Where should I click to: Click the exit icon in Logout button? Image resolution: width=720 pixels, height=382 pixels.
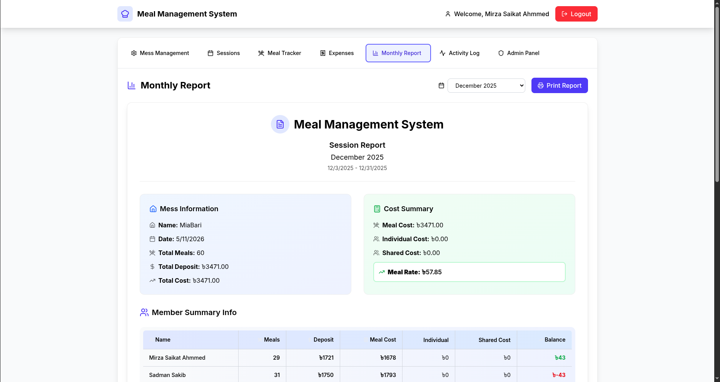pyautogui.click(x=565, y=14)
